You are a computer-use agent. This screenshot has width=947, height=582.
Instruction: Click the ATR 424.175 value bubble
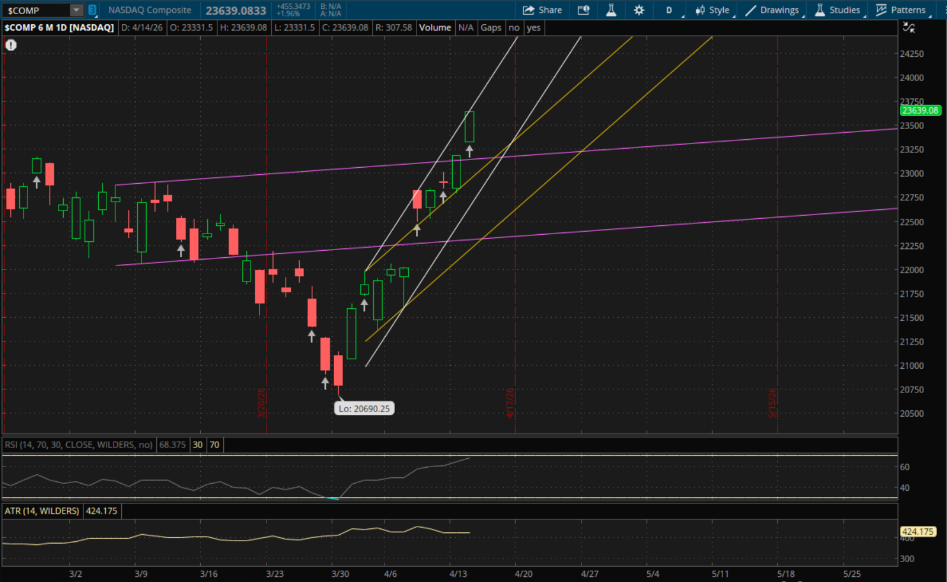pyautogui.click(x=918, y=532)
